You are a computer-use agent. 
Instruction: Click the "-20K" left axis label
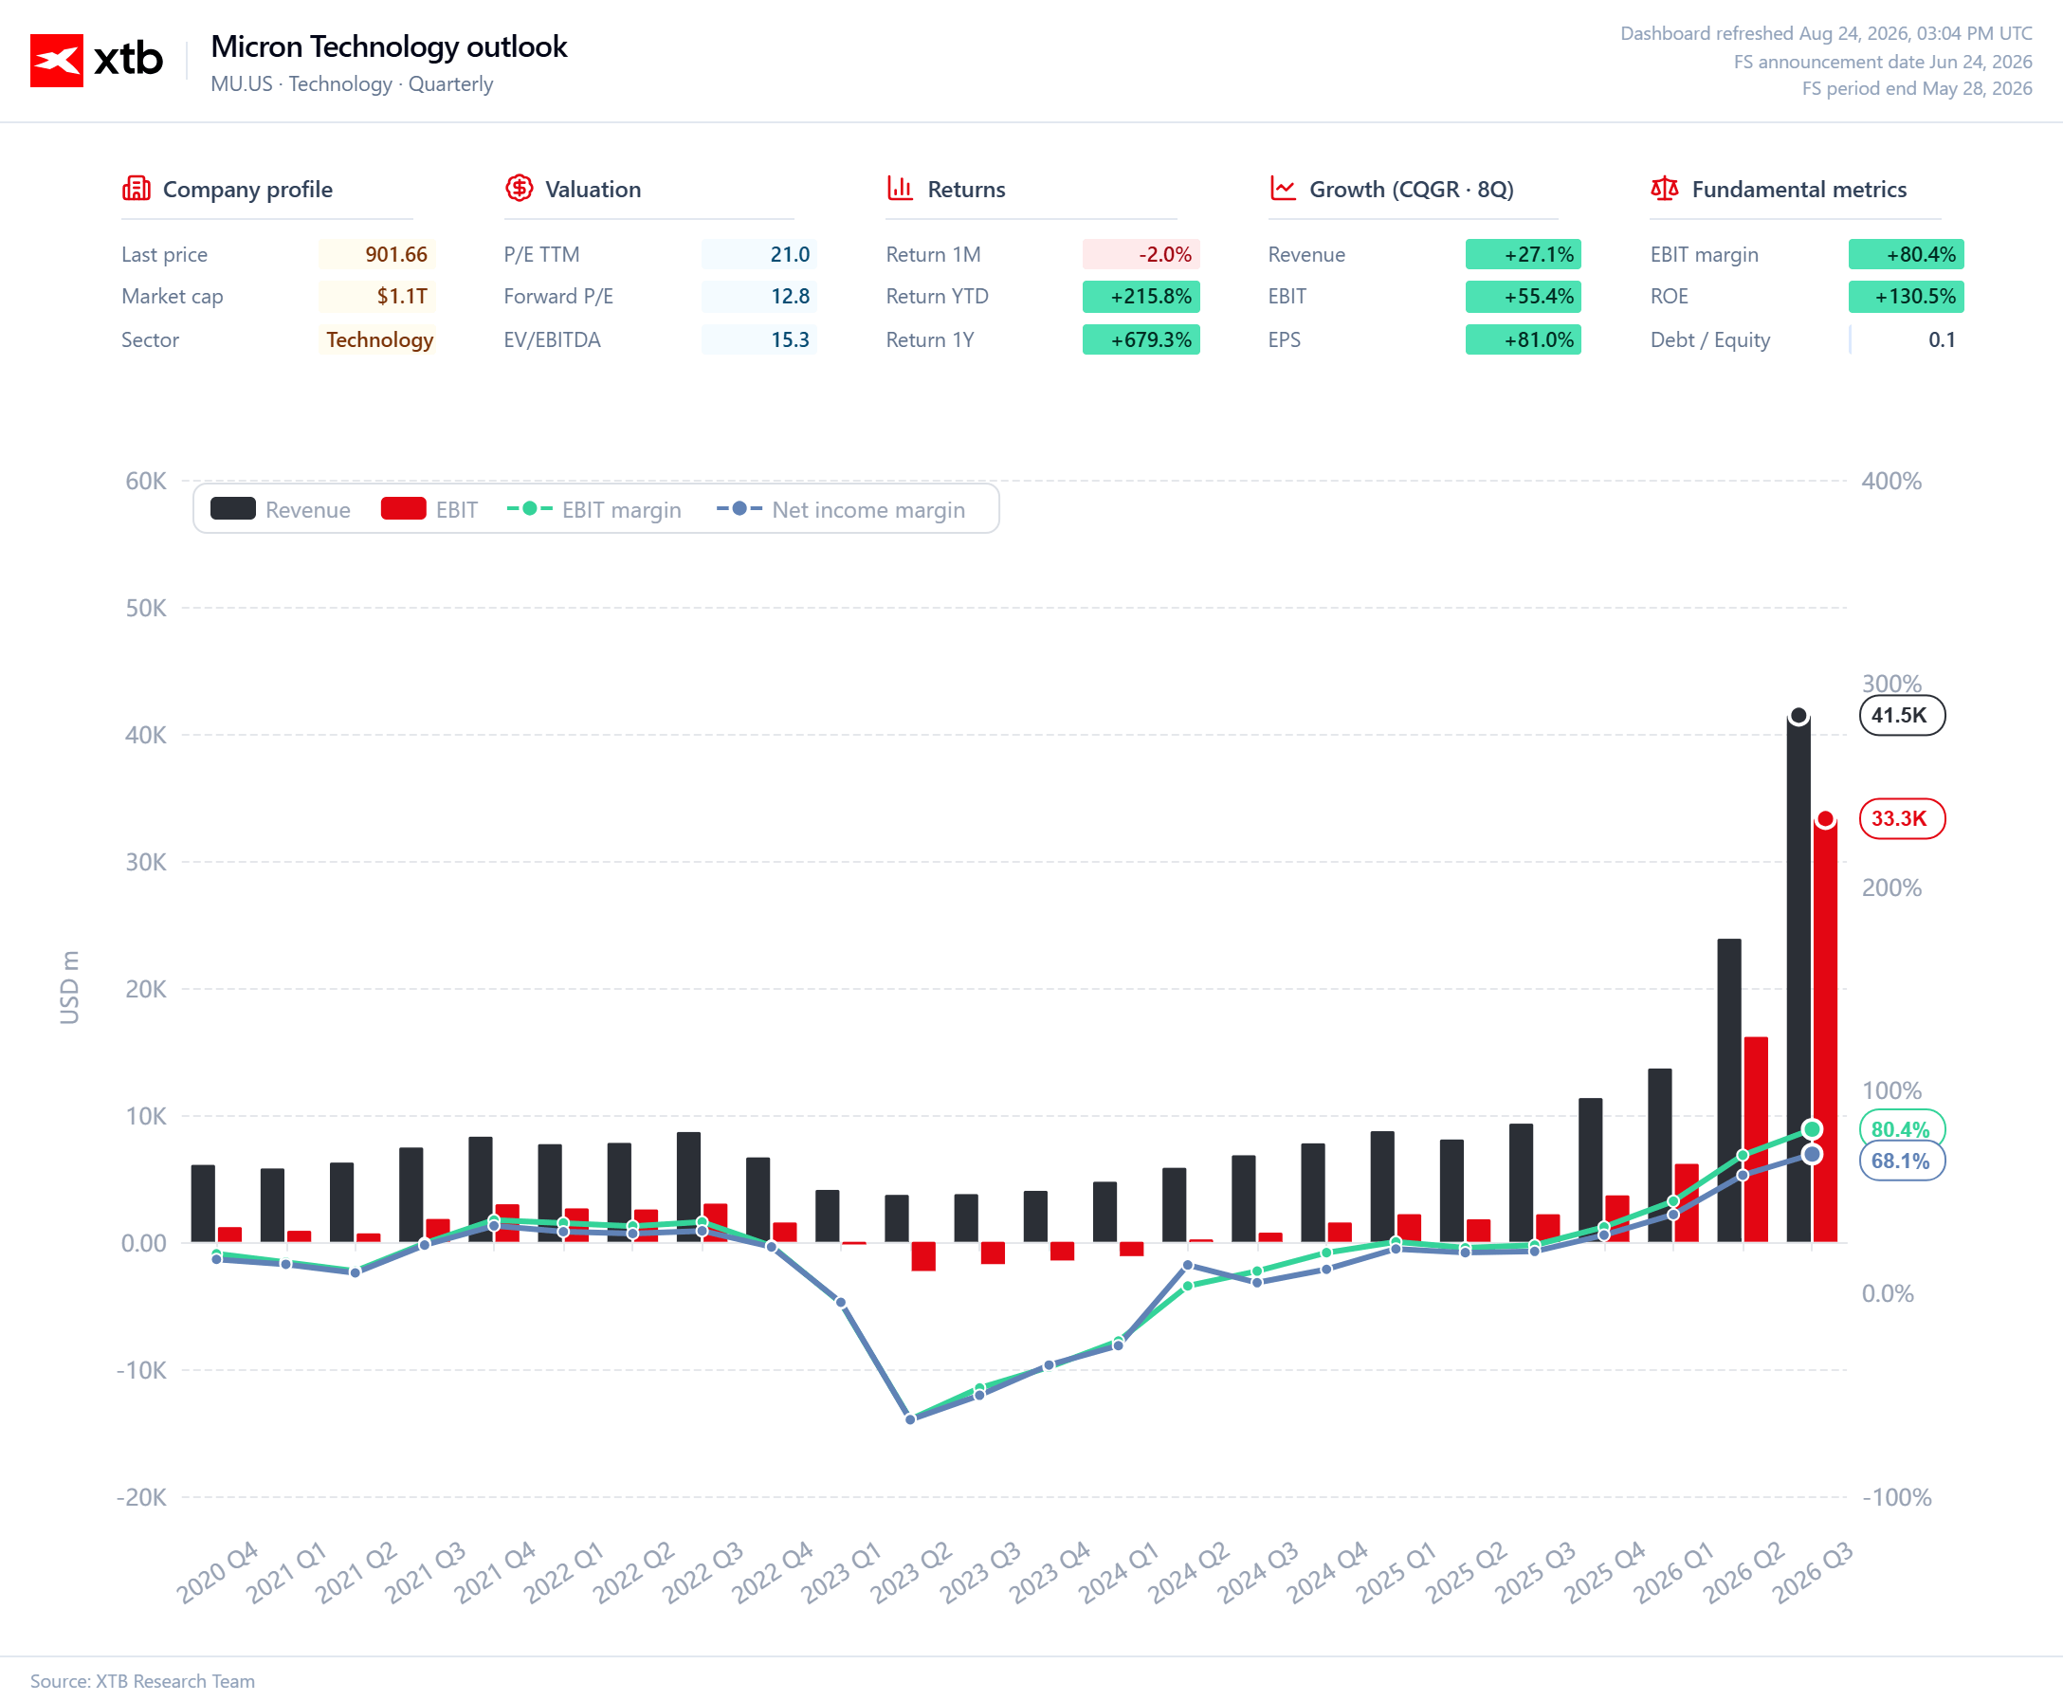click(x=142, y=1497)
